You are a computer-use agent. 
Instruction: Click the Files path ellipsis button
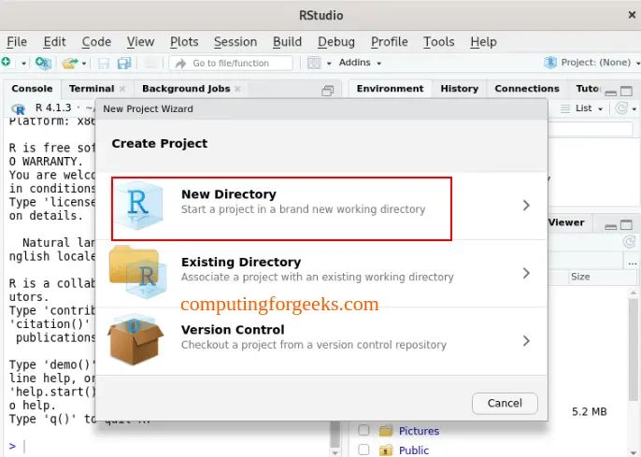(632, 264)
